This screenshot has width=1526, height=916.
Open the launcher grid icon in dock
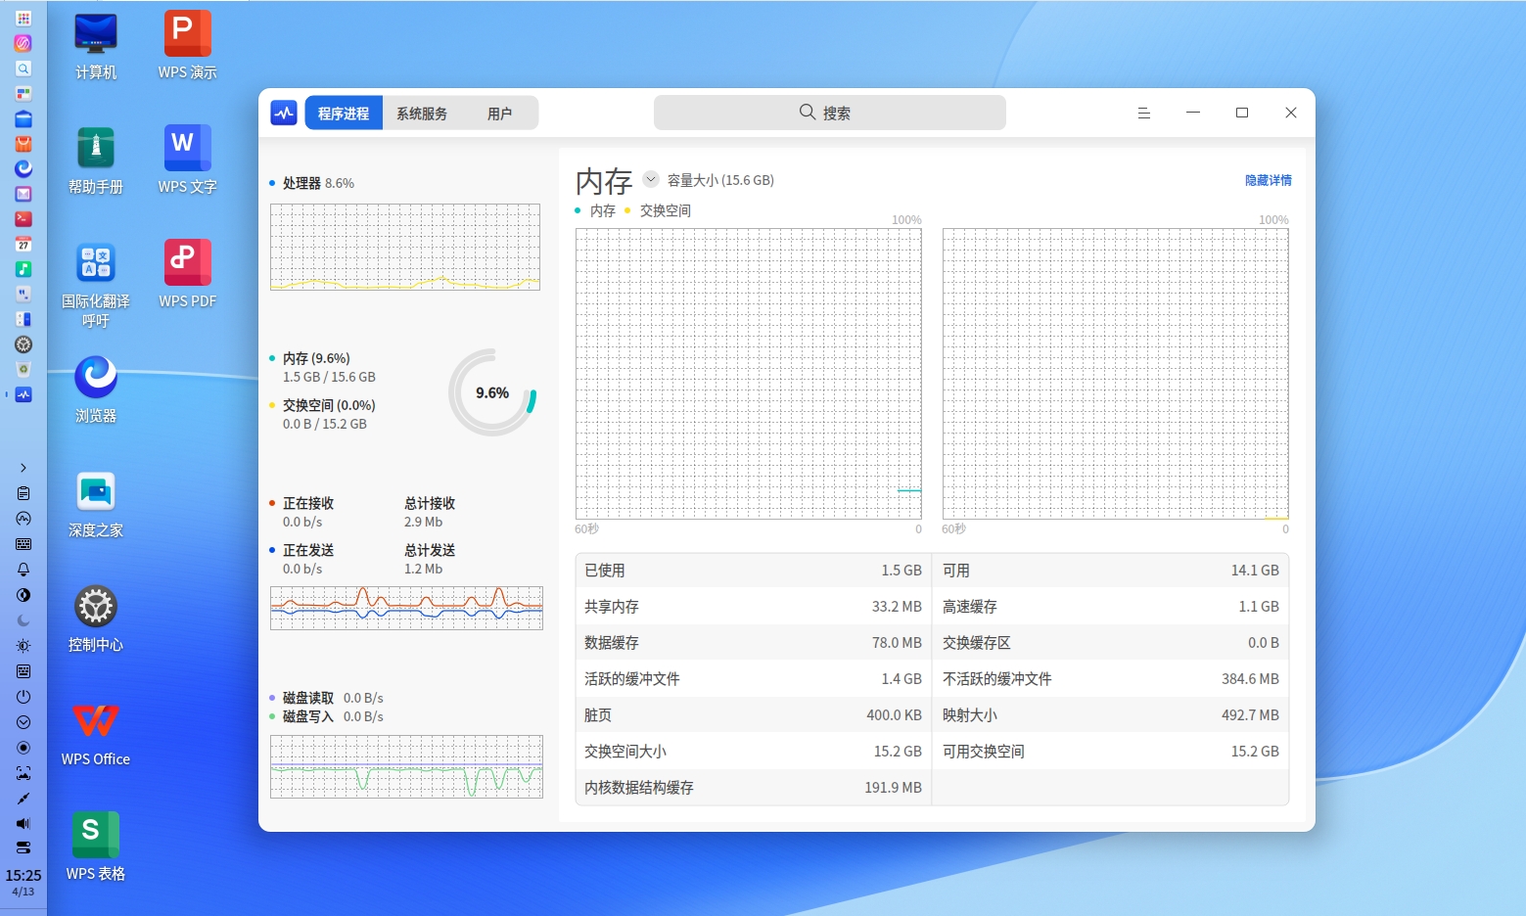23,18
